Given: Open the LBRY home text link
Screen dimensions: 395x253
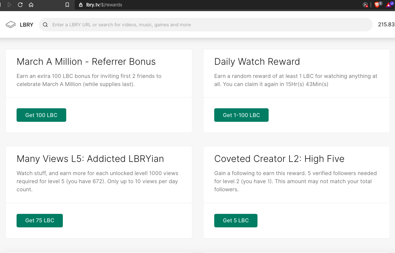Looking at the screenshot, I should click(x=26, y=25).
